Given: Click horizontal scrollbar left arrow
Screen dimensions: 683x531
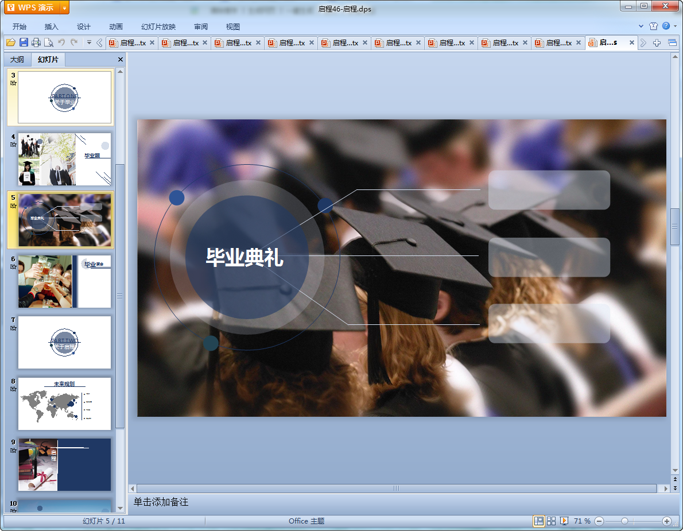Looking at the screenshot, I should pyautogui.click(x=133, y=489).
